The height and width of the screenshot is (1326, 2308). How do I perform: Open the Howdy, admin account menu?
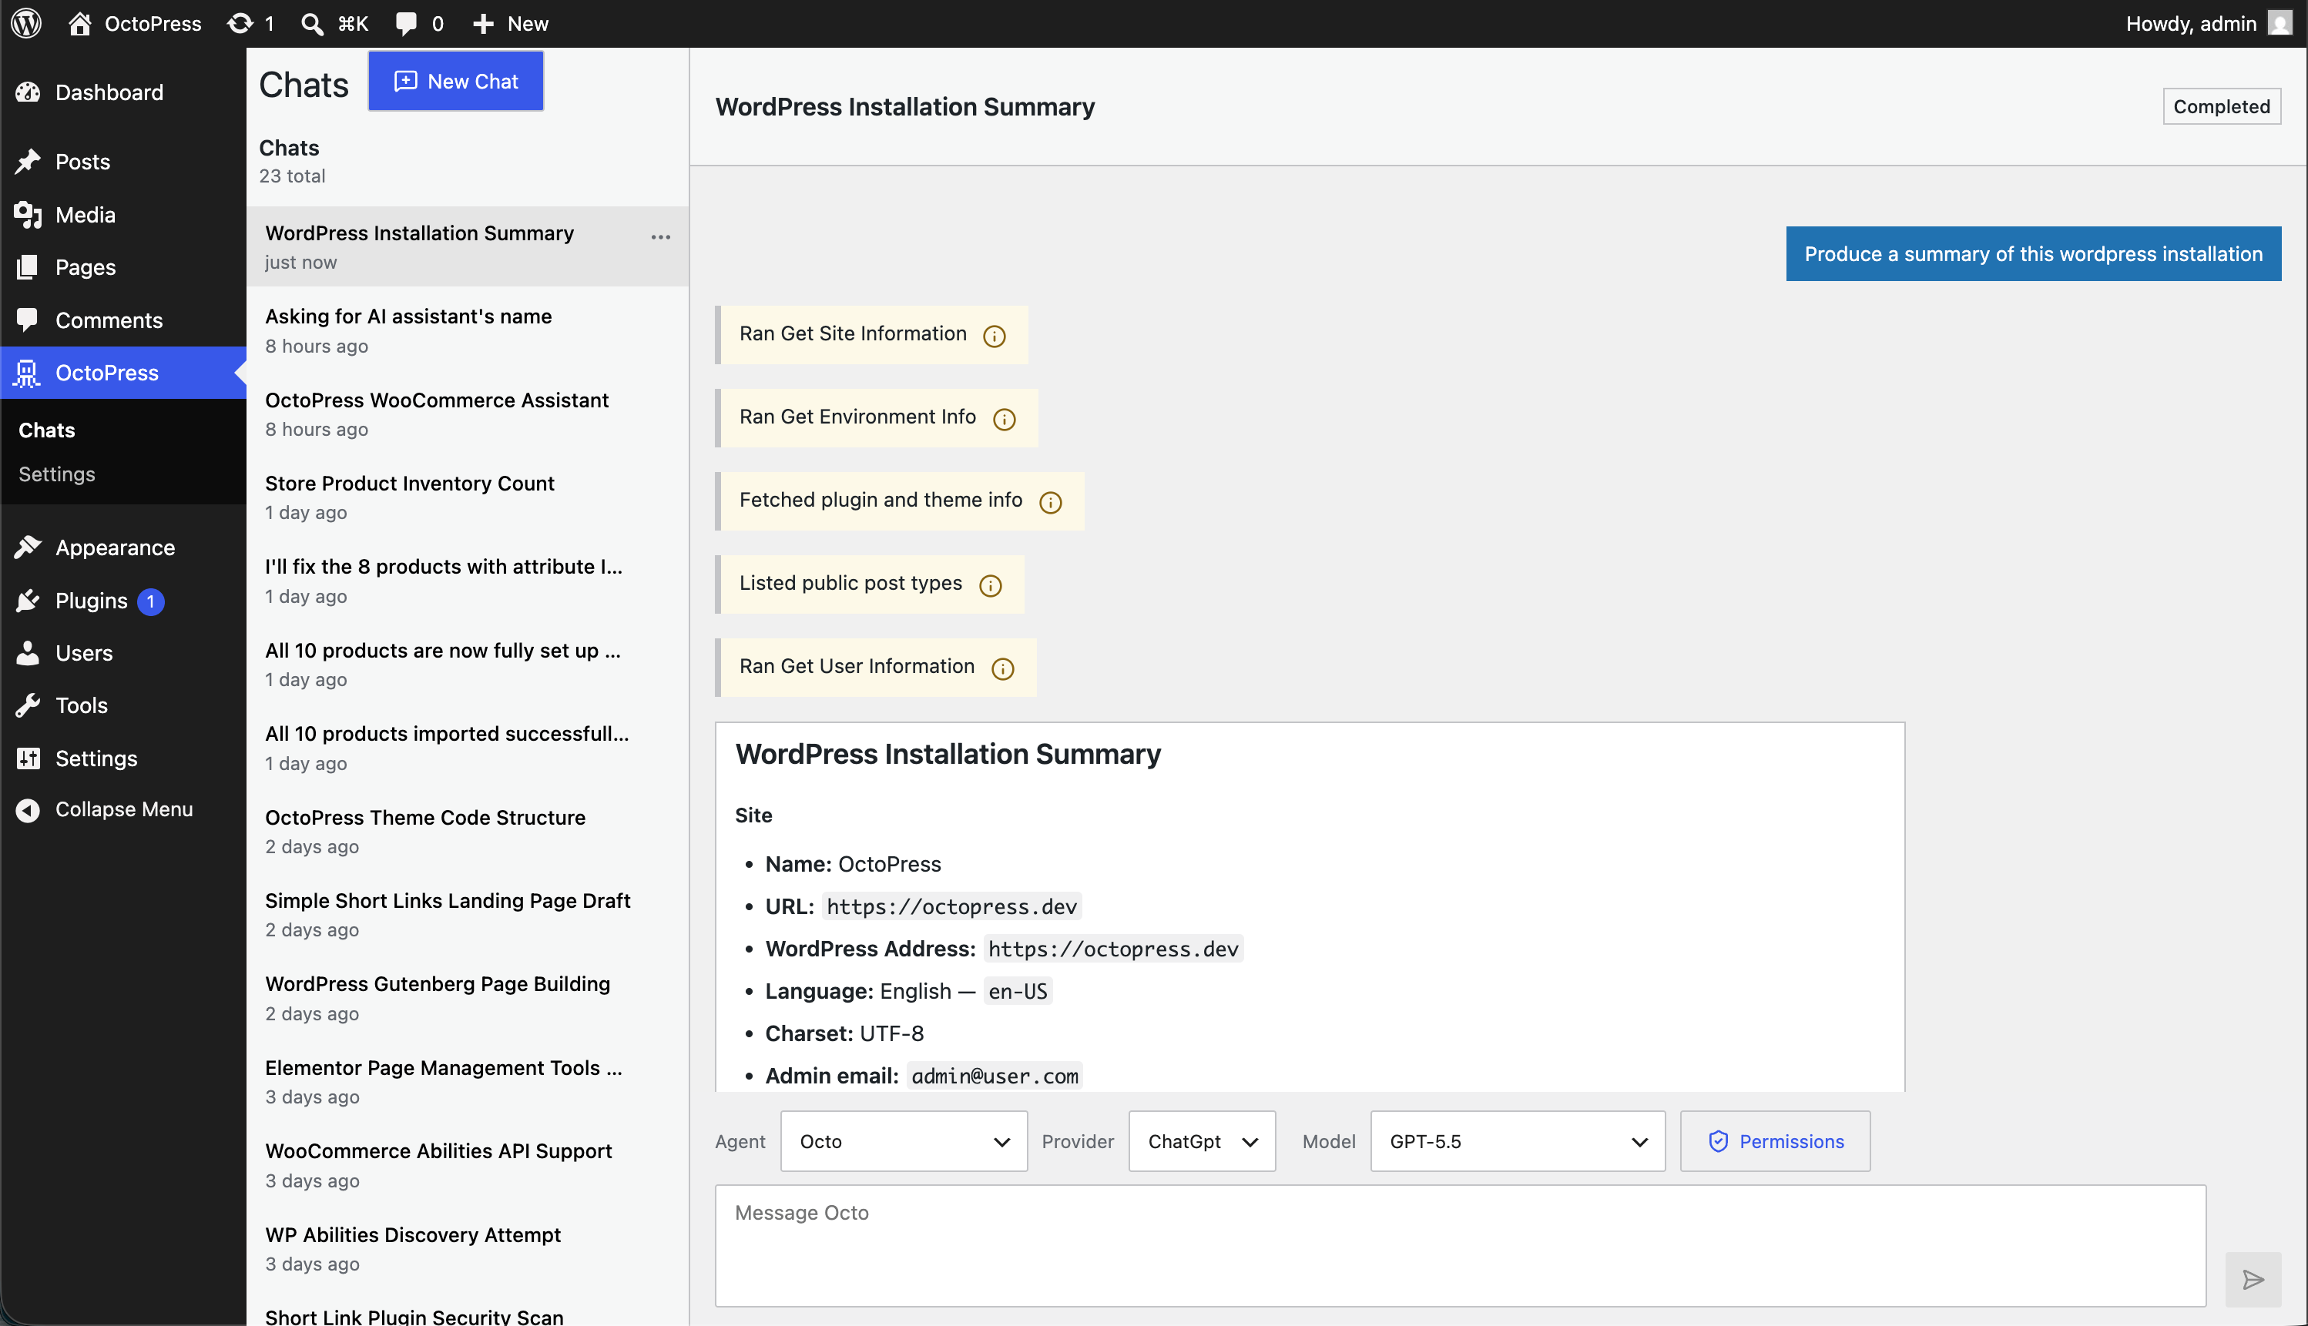[2208, 23]
